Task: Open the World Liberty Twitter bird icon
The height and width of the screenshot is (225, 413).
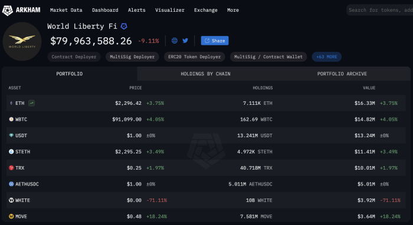Action: coord(185,41)
